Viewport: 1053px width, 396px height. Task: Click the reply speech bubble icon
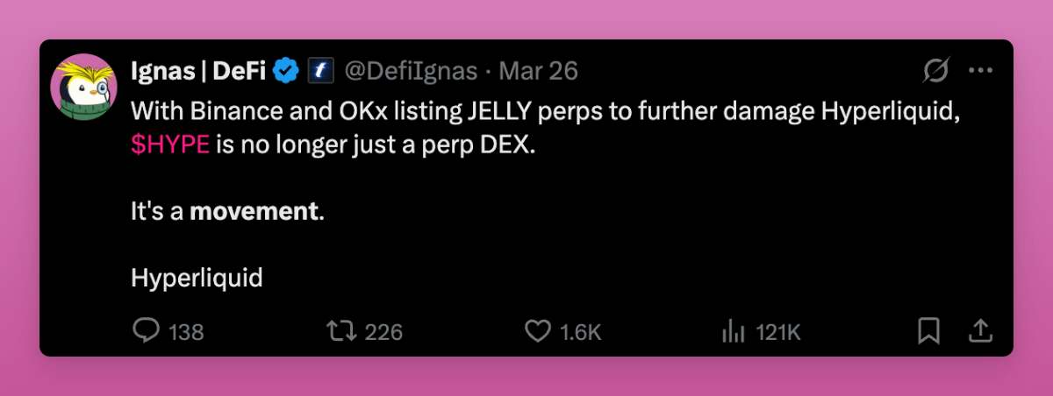(x=145, y=331)
